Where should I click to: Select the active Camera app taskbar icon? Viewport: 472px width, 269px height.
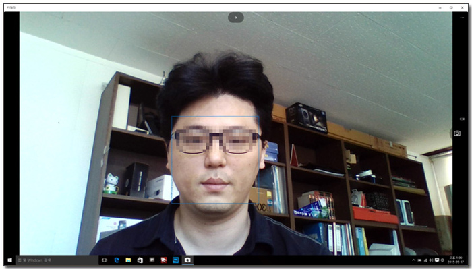[187, 260]
